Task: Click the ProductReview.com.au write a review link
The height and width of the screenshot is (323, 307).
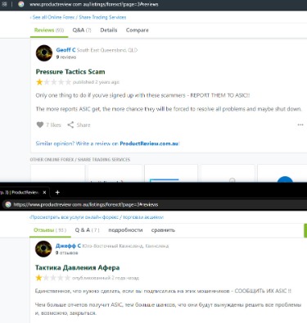Action: [x=149, y=143]
